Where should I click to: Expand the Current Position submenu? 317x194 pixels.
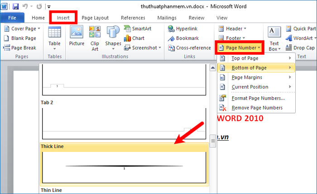256,87
